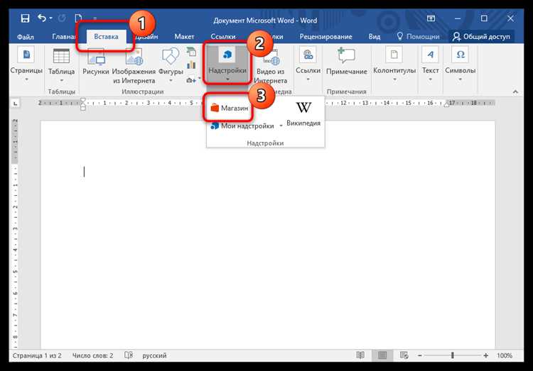Viewport: 533px width, 371px height.
Task: Click the greyed Redo arrow
Action: click(62, 18)
